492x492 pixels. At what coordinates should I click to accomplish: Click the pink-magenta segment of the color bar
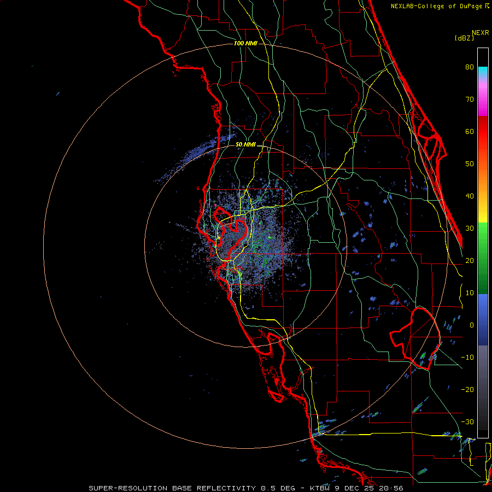(483, 97)
